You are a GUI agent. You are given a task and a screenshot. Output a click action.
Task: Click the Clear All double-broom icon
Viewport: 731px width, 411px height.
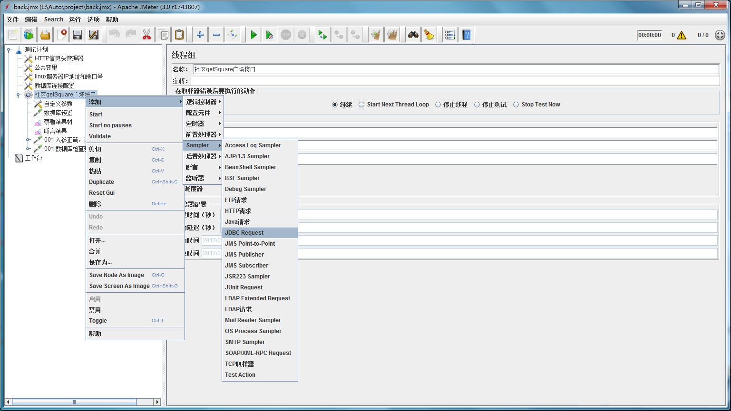pyautogui.click(x=392, y=35)
